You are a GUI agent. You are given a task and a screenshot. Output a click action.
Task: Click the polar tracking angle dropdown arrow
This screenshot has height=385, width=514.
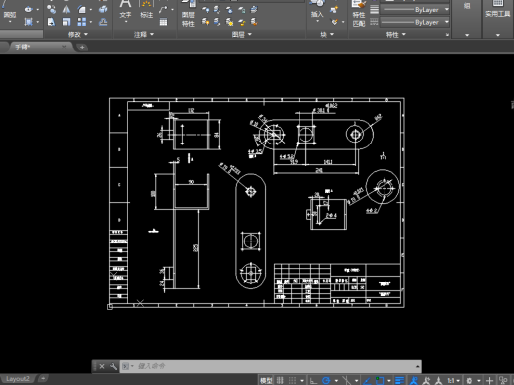[336, 381]
